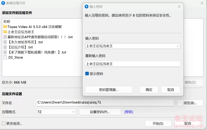This screenshot has width=207, height=130.
Task: Open the [帮助] link
Action: pyautogui.click(x=129, y=112)
